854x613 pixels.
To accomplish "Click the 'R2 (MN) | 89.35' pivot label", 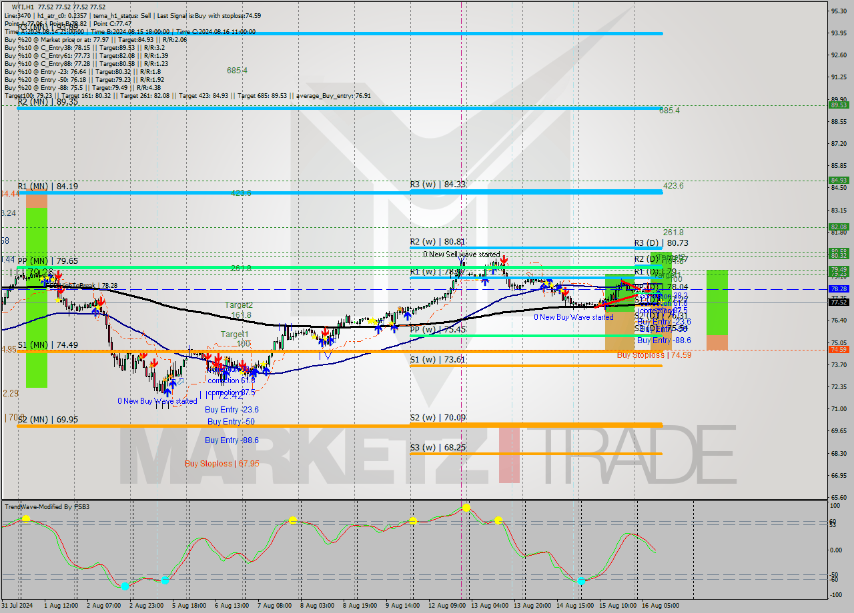I will [47, 102].
